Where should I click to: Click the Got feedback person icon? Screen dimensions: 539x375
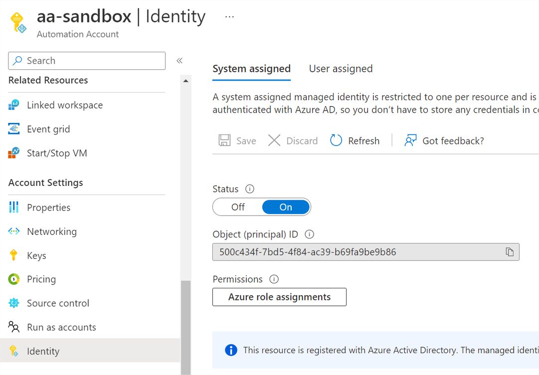point(410,140)
